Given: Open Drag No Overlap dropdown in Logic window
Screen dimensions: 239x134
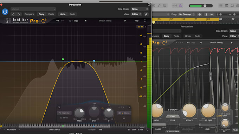Looking at the screenshot, I should [187, 14].
